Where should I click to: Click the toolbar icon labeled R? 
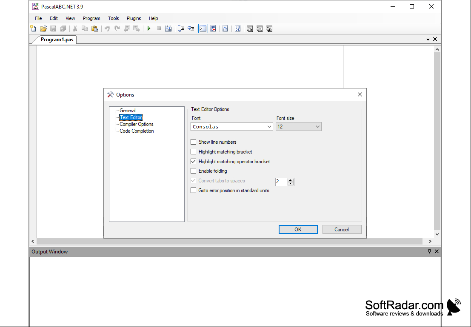(x=269, y=29)
